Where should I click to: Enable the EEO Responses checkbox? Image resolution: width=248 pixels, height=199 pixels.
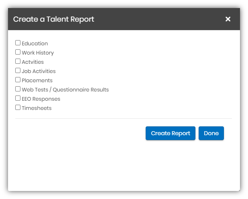point(18,98)
